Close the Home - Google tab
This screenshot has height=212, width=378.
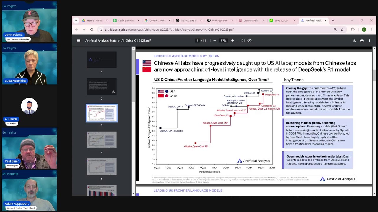(x=107, y=21)
